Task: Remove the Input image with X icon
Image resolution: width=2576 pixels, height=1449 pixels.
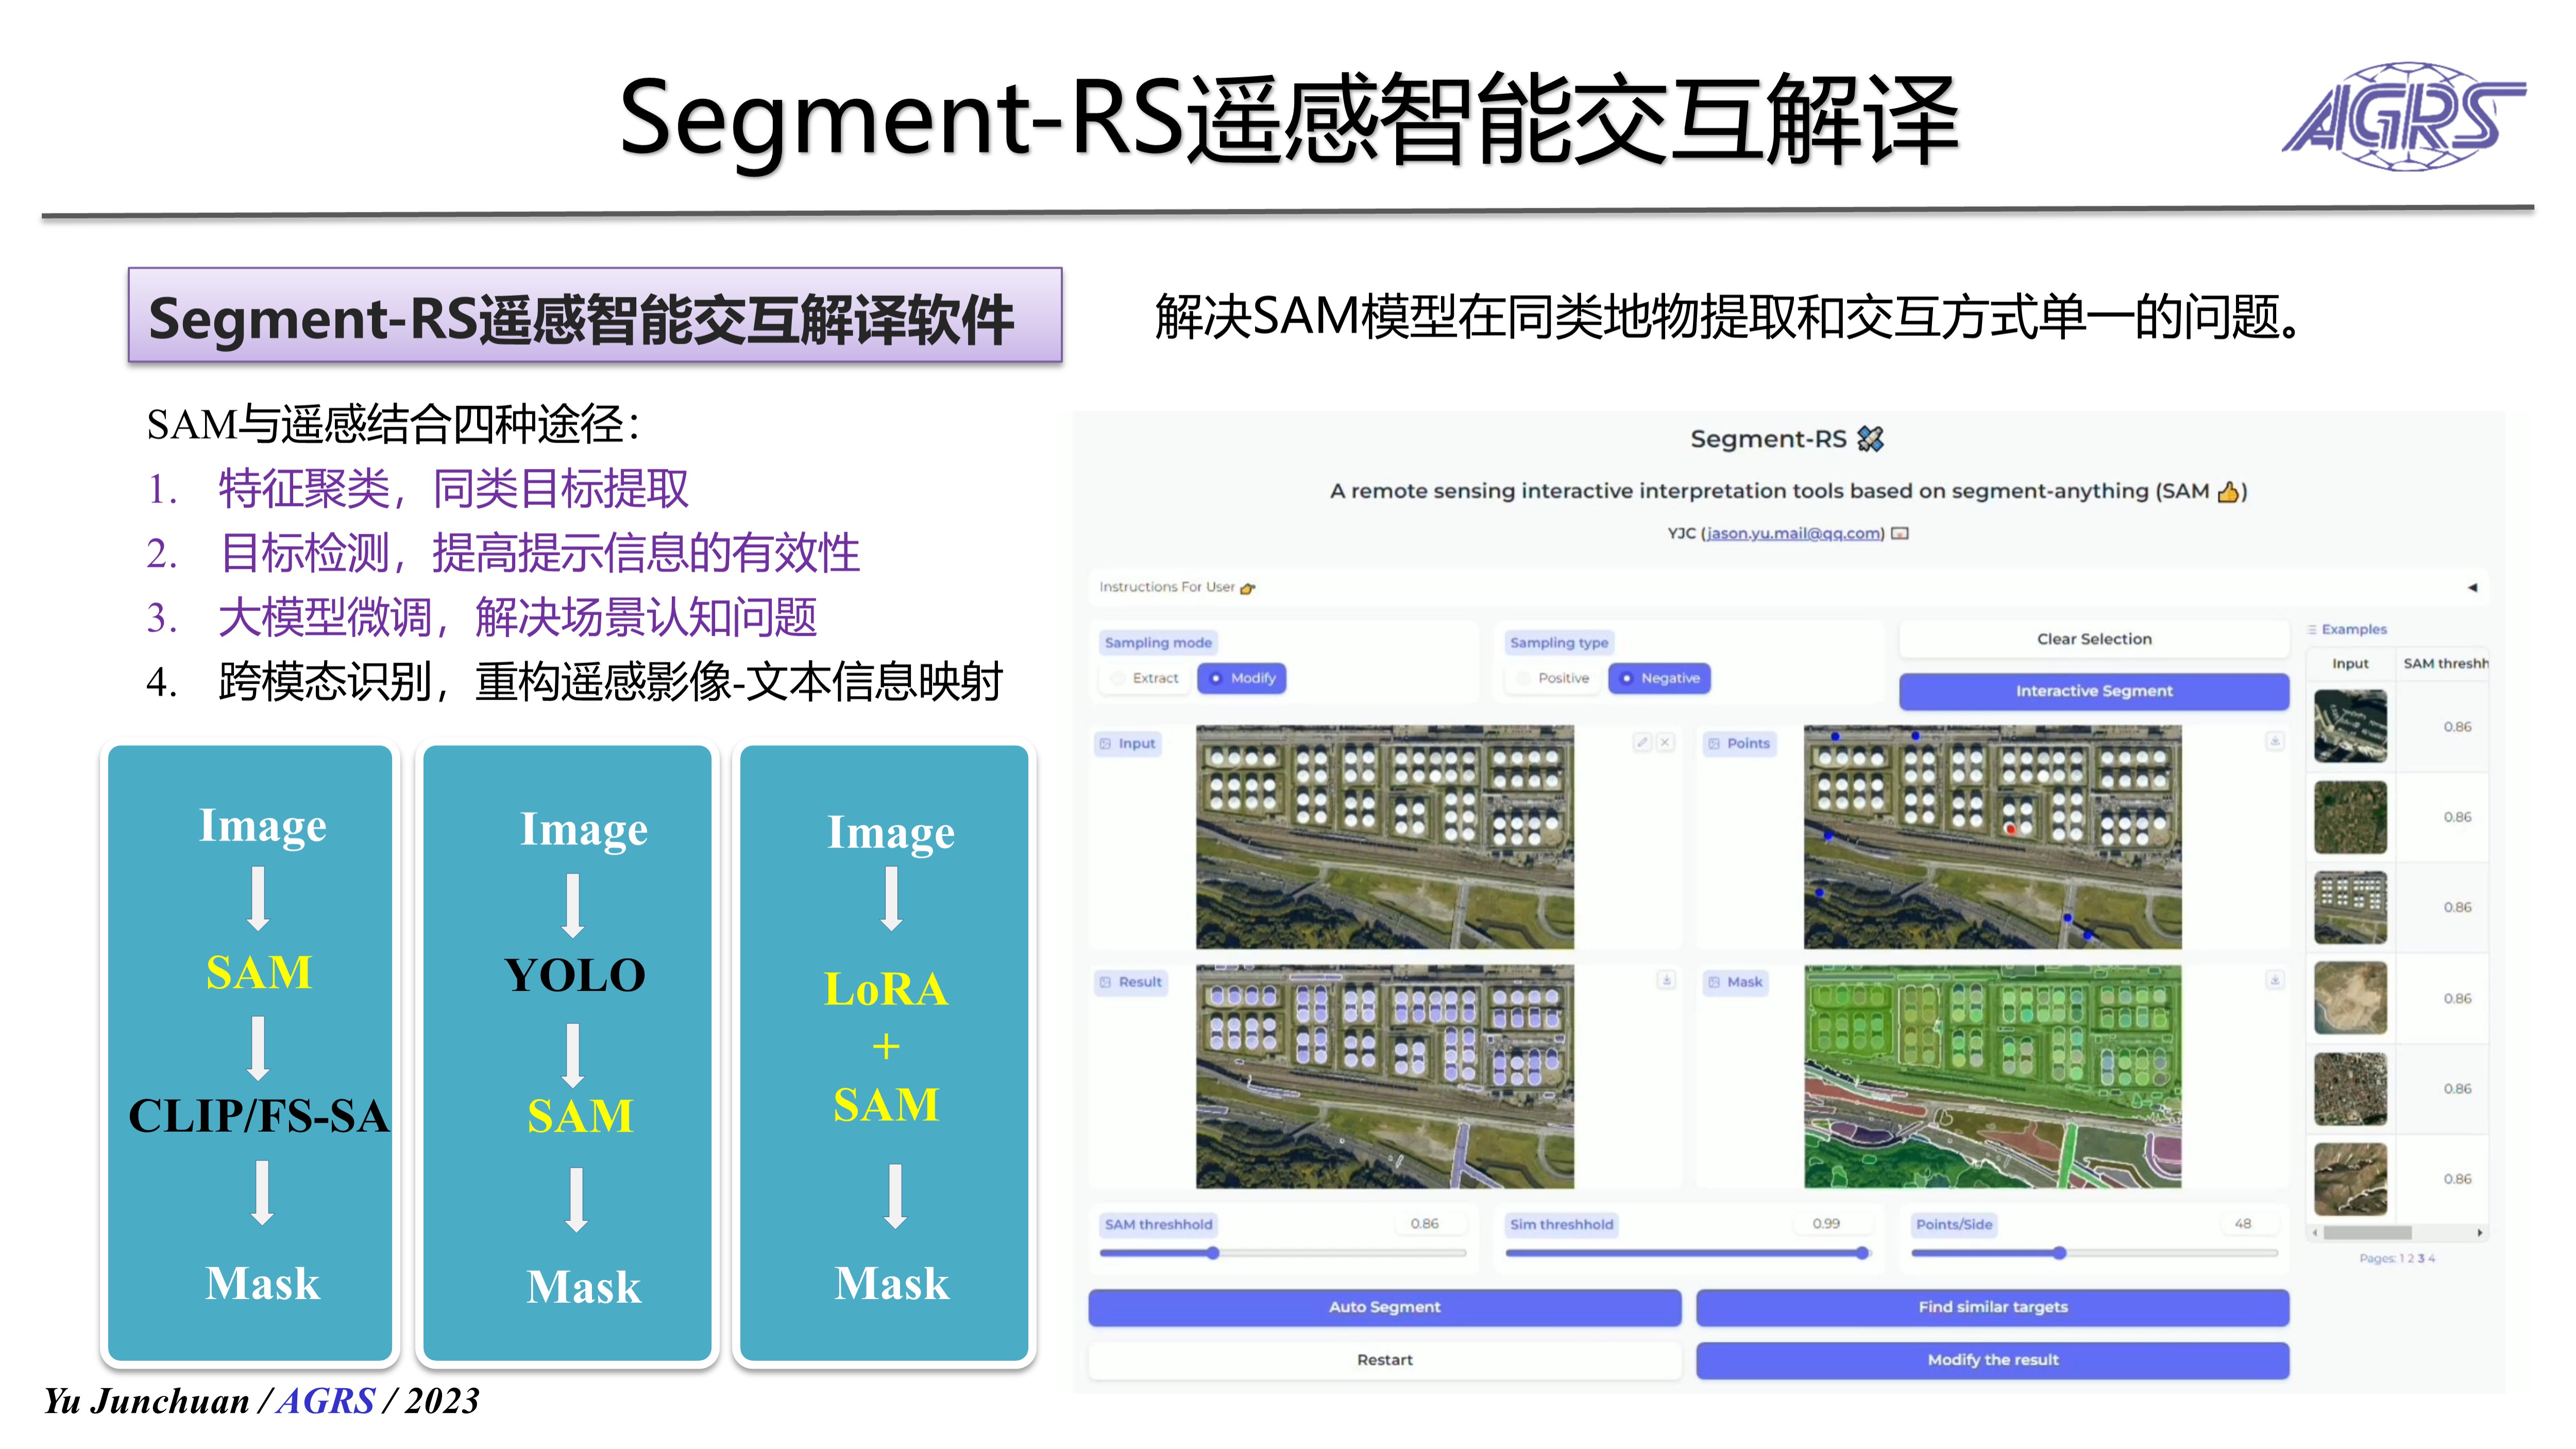Action: pyautogui.click(x=1665, y=742)
